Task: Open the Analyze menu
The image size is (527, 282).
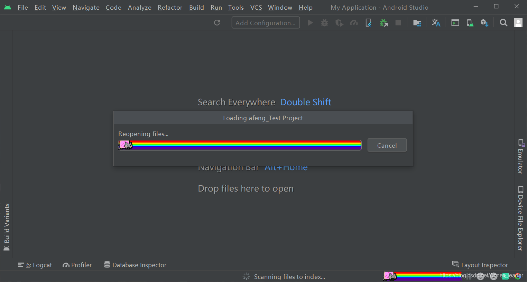Action: [x=140, y=7]
